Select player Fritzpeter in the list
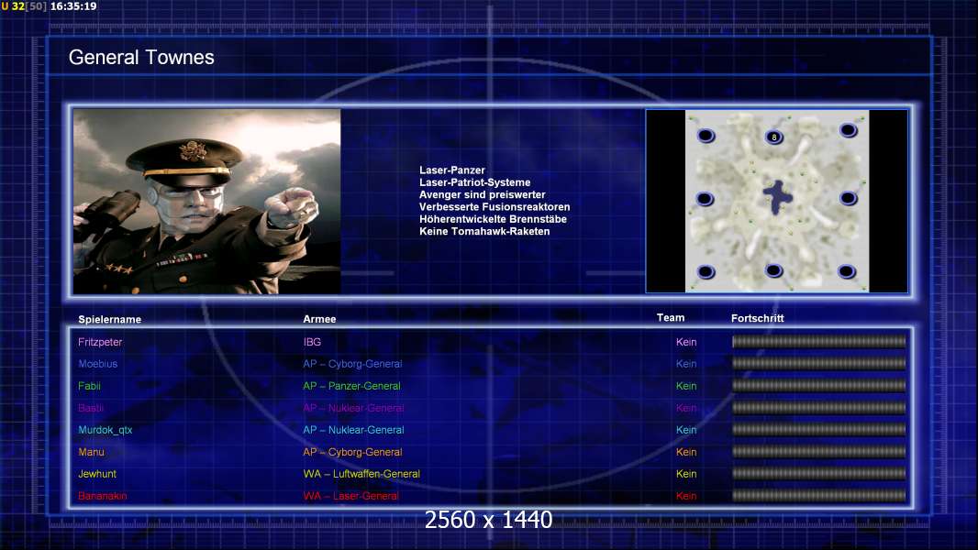Screen dimensions: 978x550 coord(100,342)
